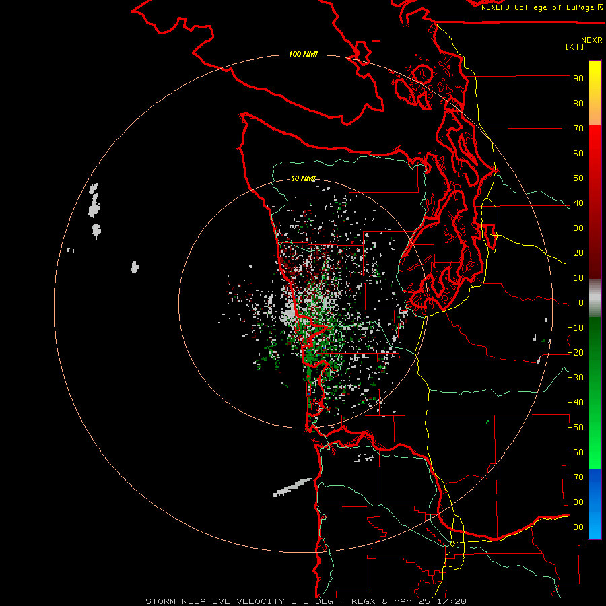The image size is (606, 606).
Task: Click the 50 value on the velocity scale
Action: tap(578, 178)
